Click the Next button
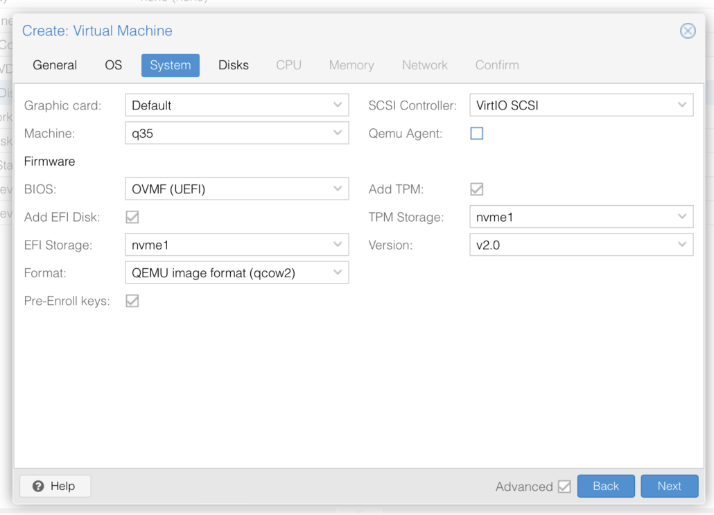Screen dimensions: 714x515 (x=669, y=486)
